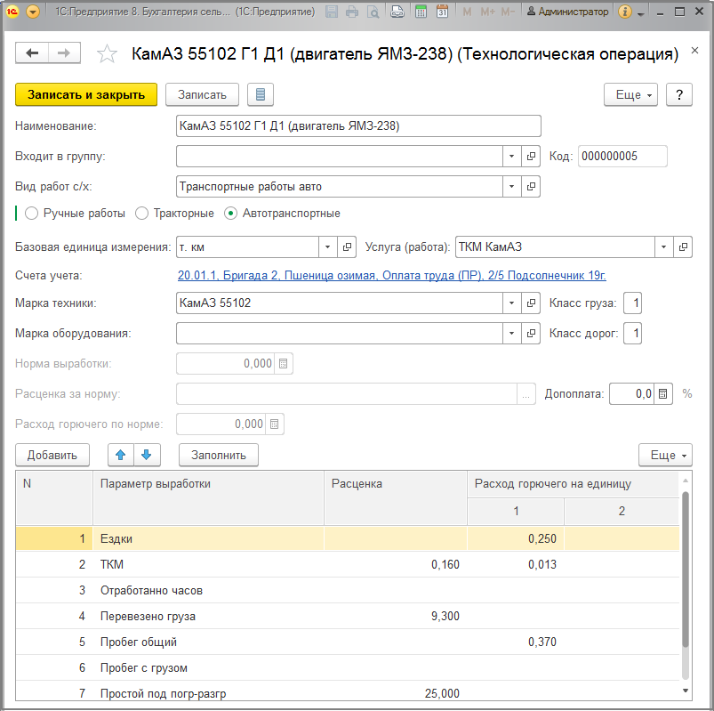Select the ТКМ parameter row in table
Viewport: 714px width, 711px height.
pyautogui.click(x=348, y=564)
